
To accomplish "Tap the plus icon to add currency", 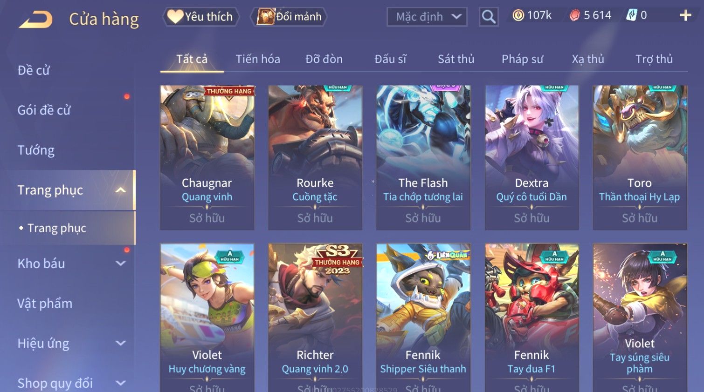I will [x=685, y=15].
